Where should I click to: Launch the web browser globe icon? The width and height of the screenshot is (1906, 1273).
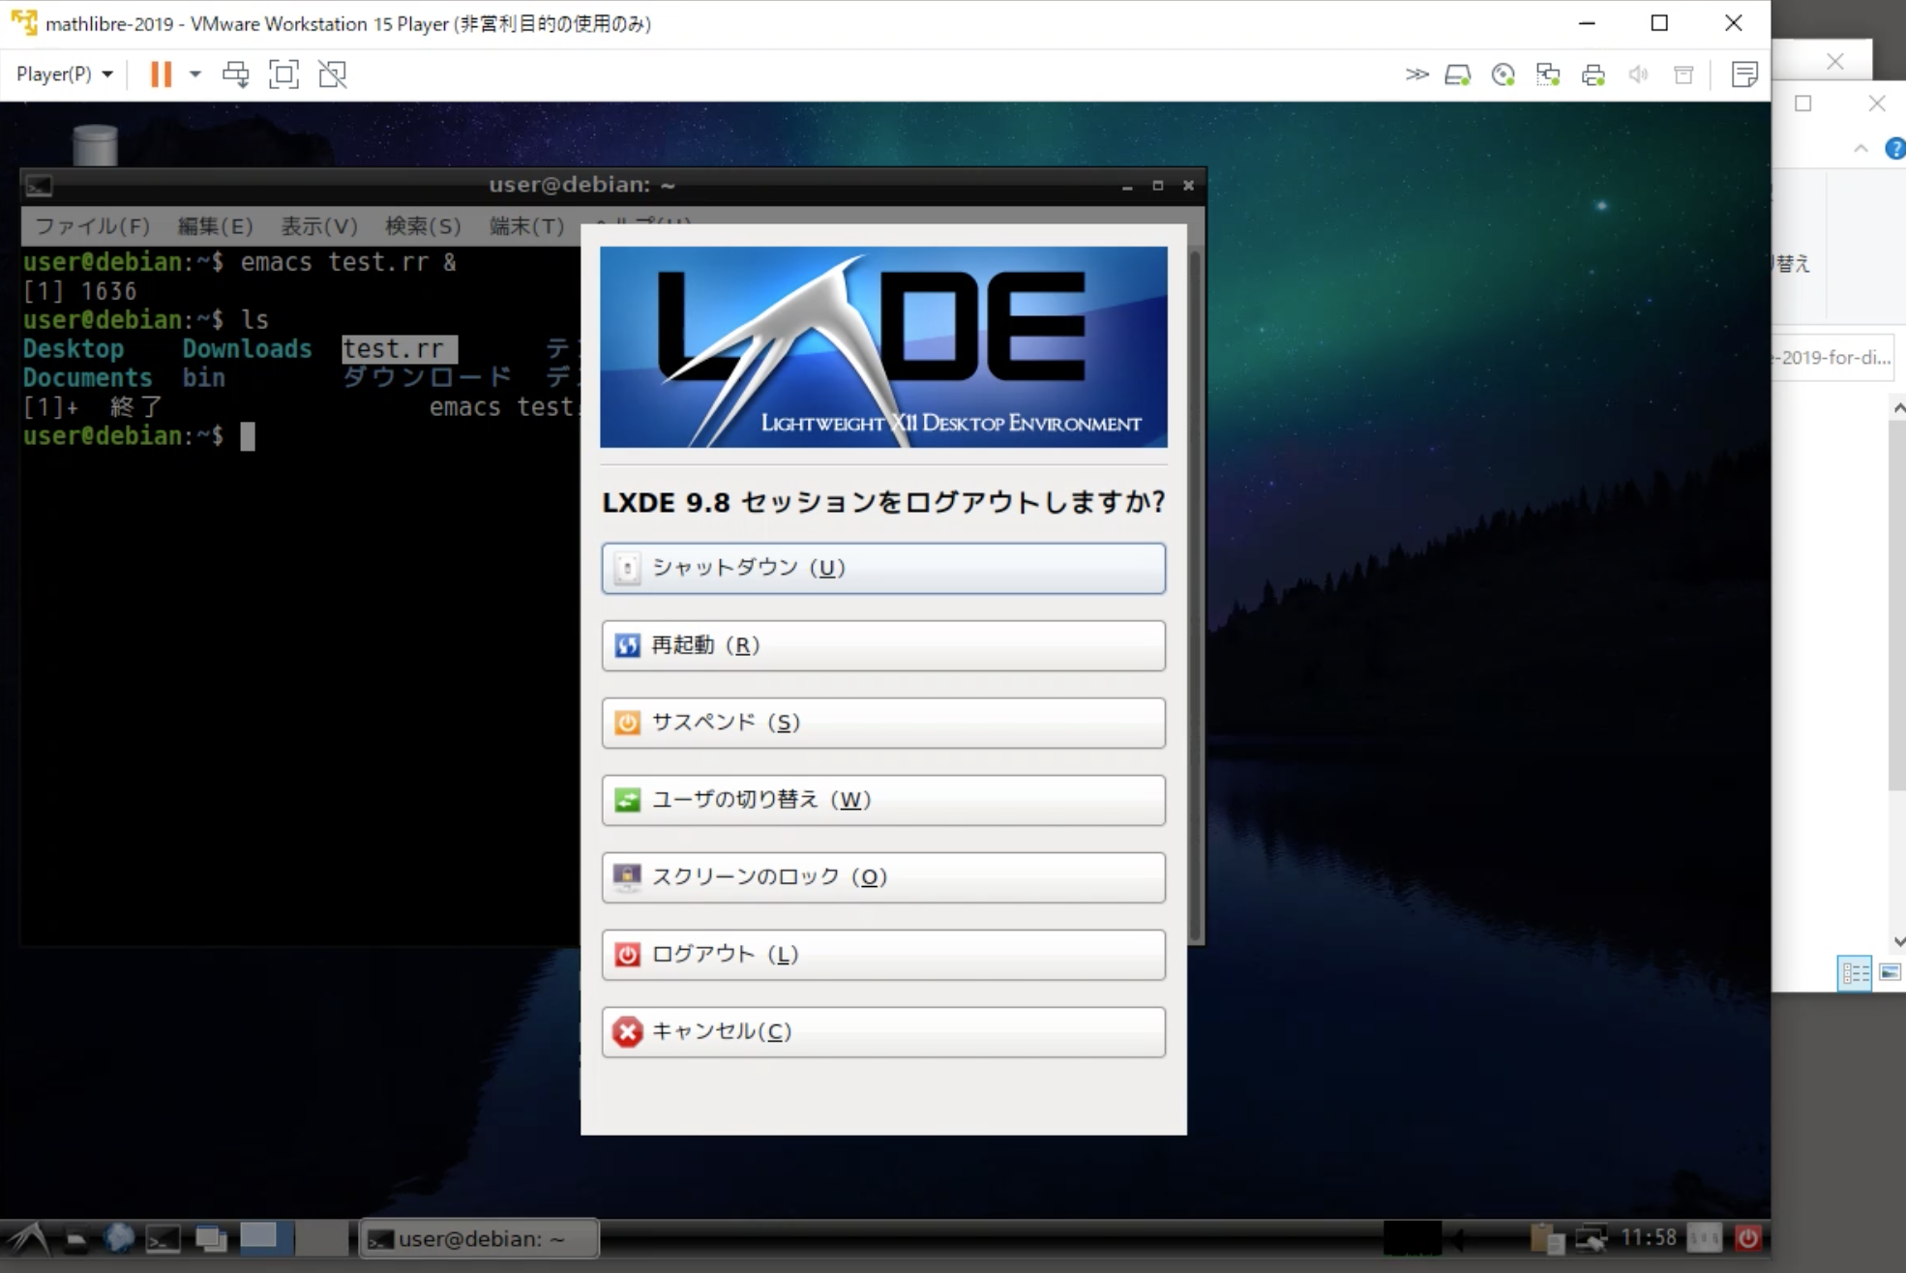click(119, 1238)
